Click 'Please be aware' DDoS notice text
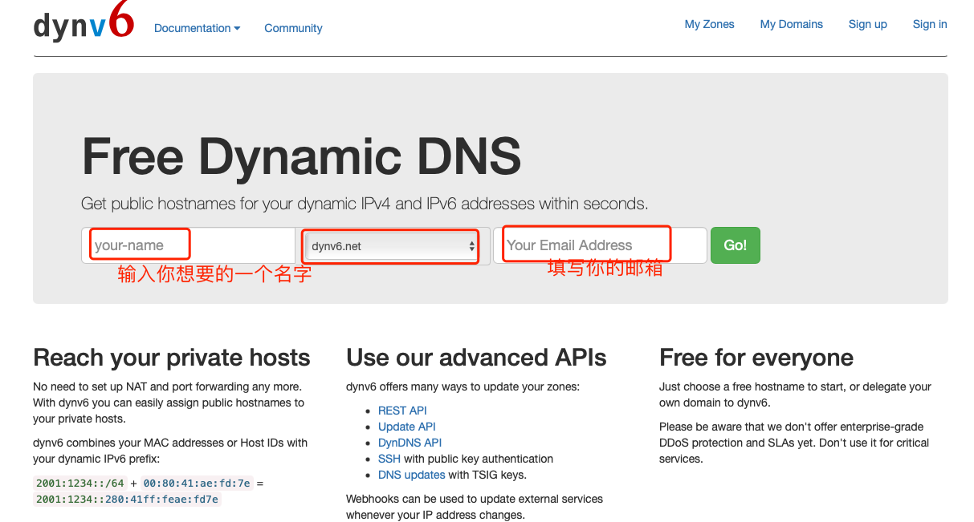This screenshot has height=522, width=974. [x=794, y=443]
